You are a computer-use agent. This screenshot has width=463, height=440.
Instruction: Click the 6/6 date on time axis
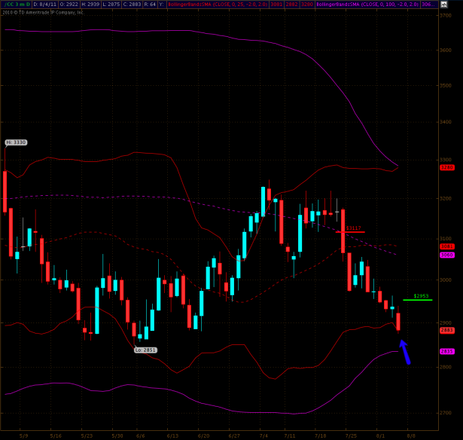[x=140, y=435]
